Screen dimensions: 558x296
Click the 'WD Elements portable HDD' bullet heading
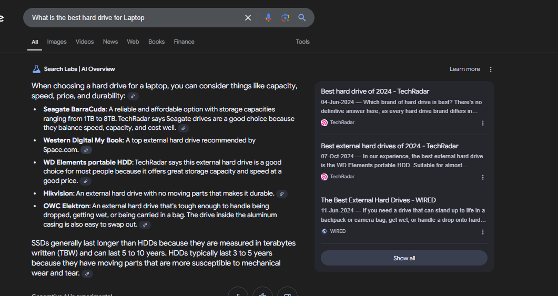[x=88, y=162]
